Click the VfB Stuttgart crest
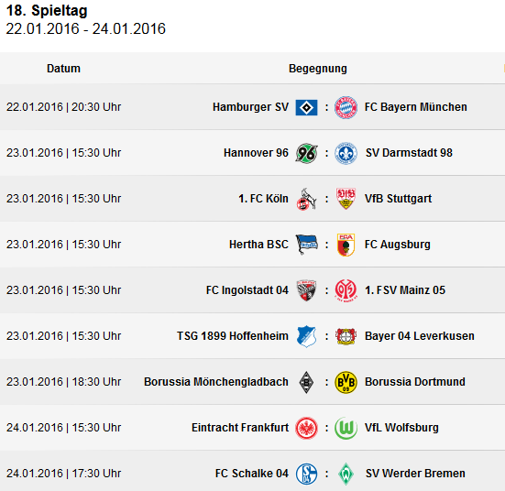505x491 pixels. (x=346, y=199)
